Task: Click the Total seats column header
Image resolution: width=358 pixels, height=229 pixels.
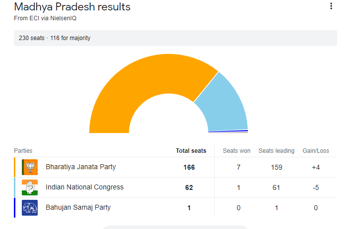Action: [191, 151]
